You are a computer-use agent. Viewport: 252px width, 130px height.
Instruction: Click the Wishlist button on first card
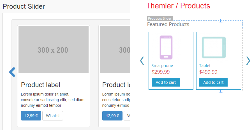(x=53, y=116)
